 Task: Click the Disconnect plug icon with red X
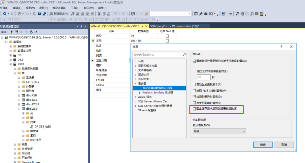(17, 32)
